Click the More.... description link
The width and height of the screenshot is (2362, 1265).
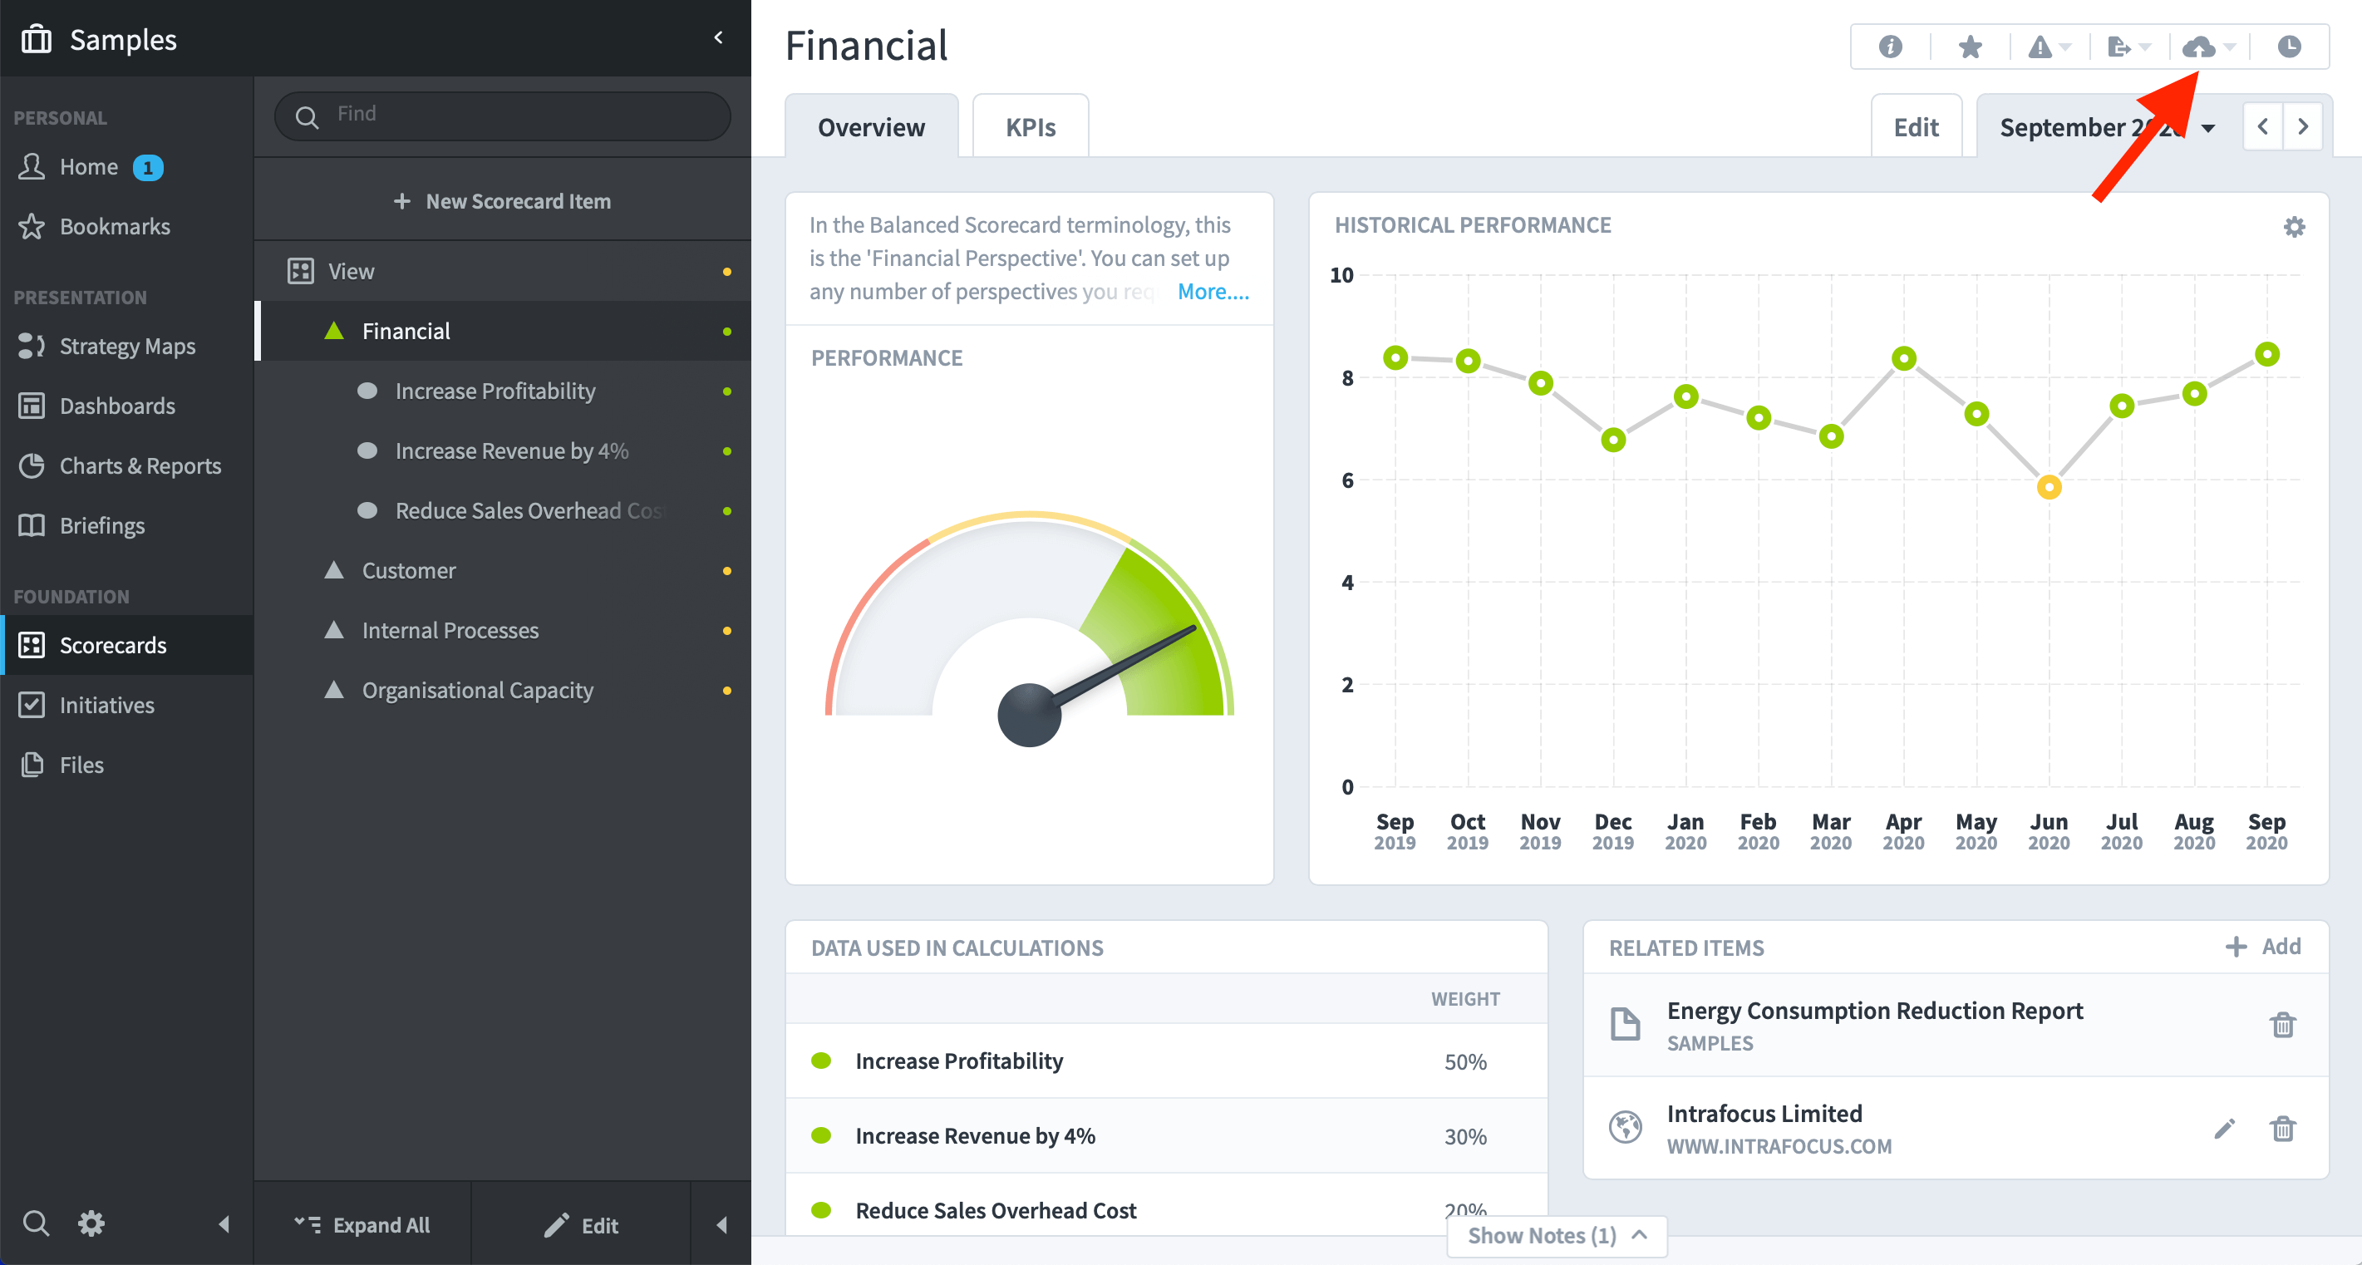pos(1213,292)
